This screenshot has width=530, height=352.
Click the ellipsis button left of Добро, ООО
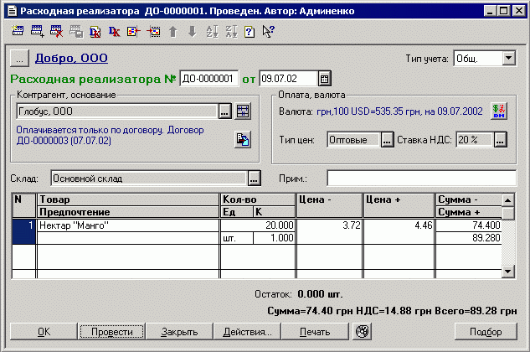tap(19, 59)
